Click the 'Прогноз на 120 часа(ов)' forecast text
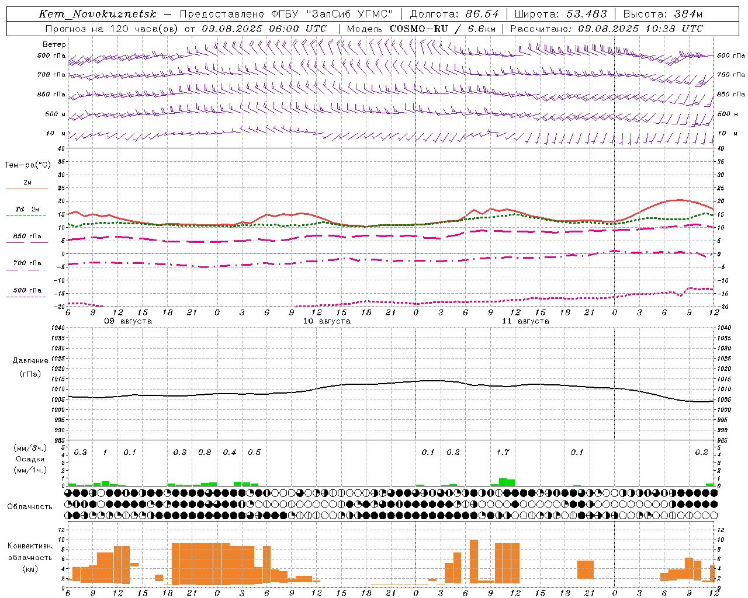 pyautogui.click(x=112, y=29)
